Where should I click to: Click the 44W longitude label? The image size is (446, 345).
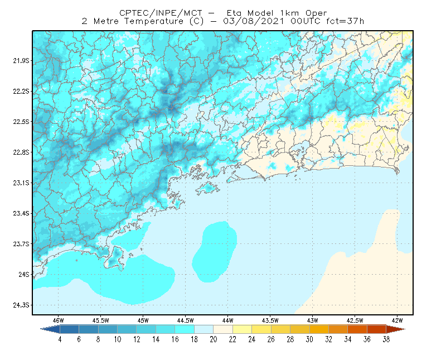[228, 320]
